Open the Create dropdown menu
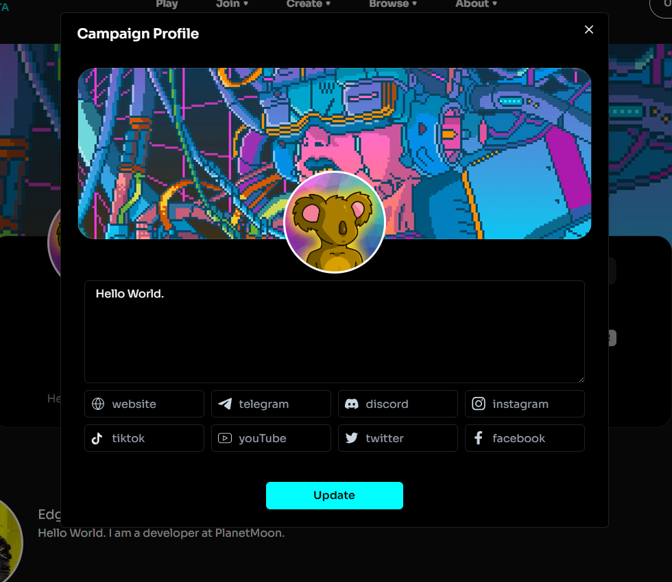 click(x=308, y=4)
